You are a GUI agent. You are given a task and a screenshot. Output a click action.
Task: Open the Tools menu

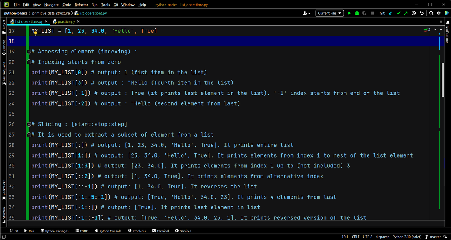[106, 5]
